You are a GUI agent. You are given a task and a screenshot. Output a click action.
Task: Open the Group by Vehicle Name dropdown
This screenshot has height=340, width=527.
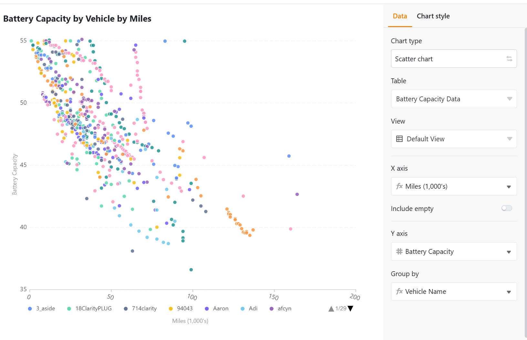click(x=454, y=292)
